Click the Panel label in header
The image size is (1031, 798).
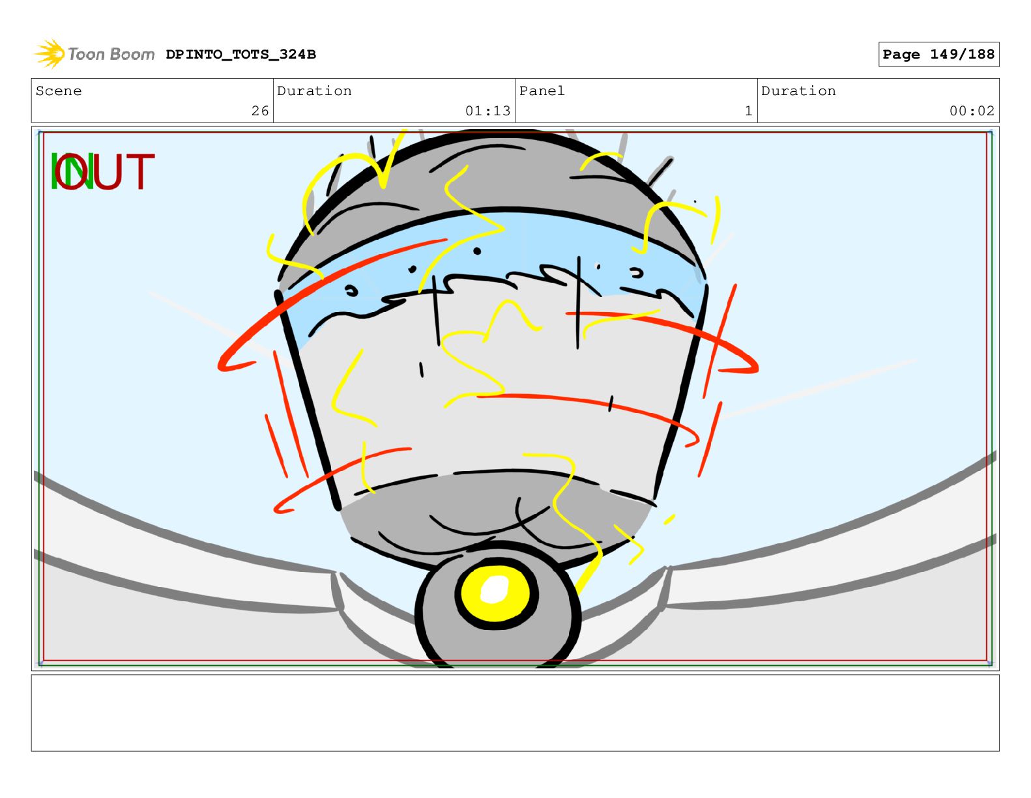tap(542, 91)
